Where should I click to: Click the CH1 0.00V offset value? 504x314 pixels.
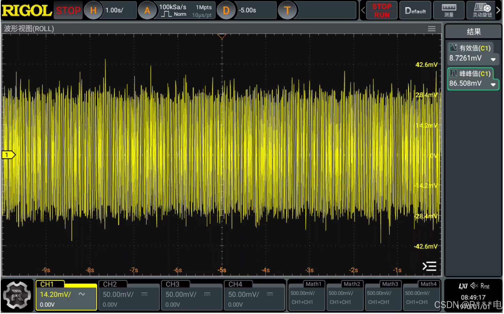pyautogui.click(x=47, y=305)
